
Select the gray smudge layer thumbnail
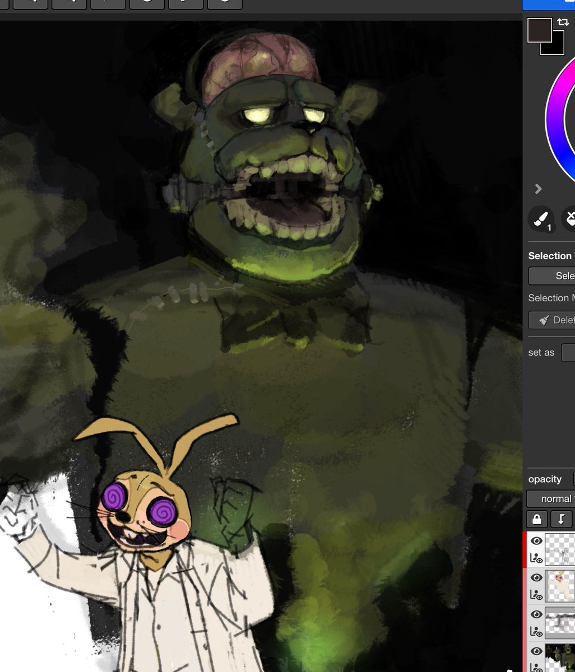(560, 623)
